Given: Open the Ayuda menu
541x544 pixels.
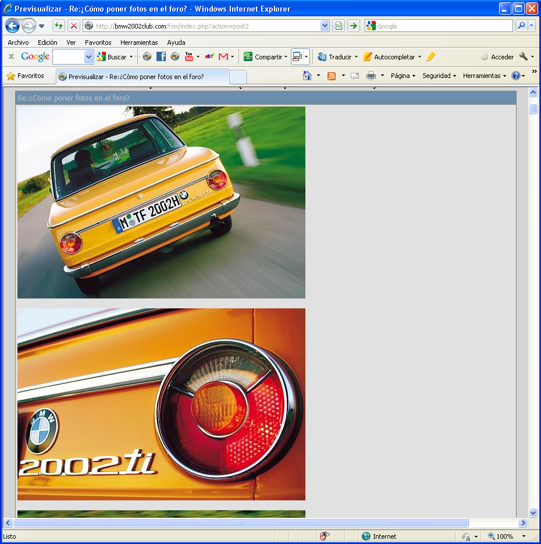Looking at the screenshot, I should pyautogui.click(x=176, y=42).
